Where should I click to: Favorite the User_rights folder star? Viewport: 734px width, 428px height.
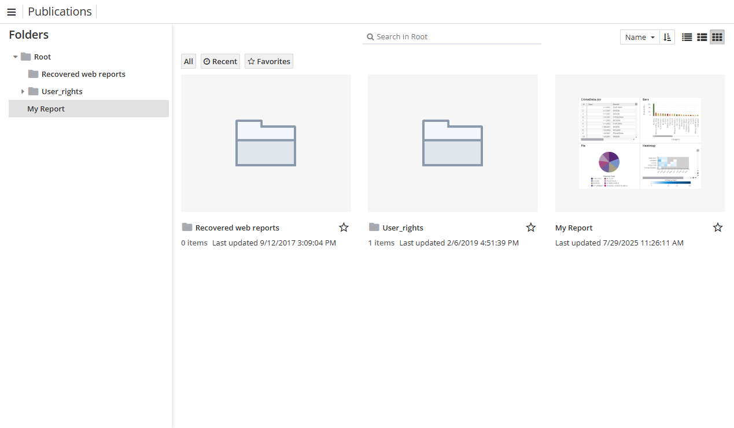(x=531, y=228)
